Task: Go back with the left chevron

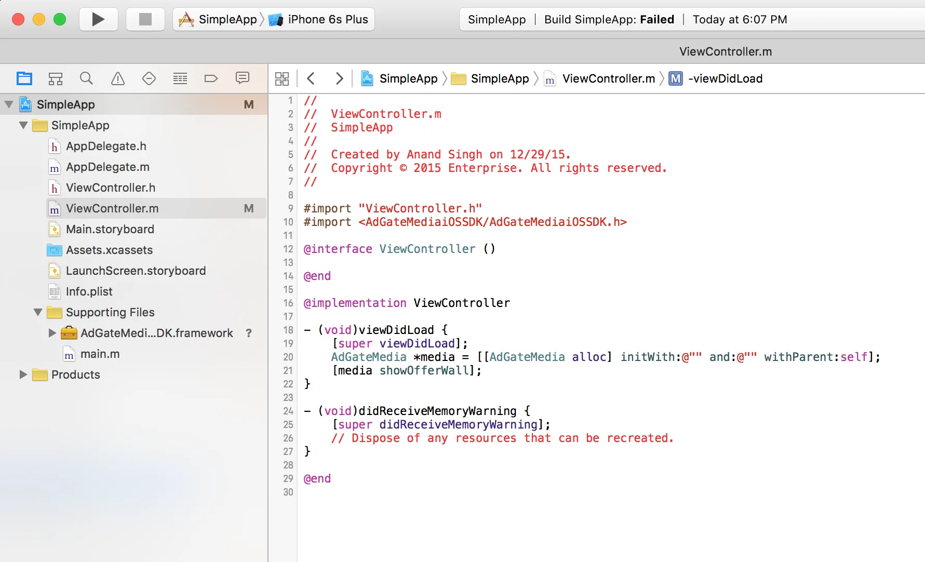Action: tap(311, 78)
